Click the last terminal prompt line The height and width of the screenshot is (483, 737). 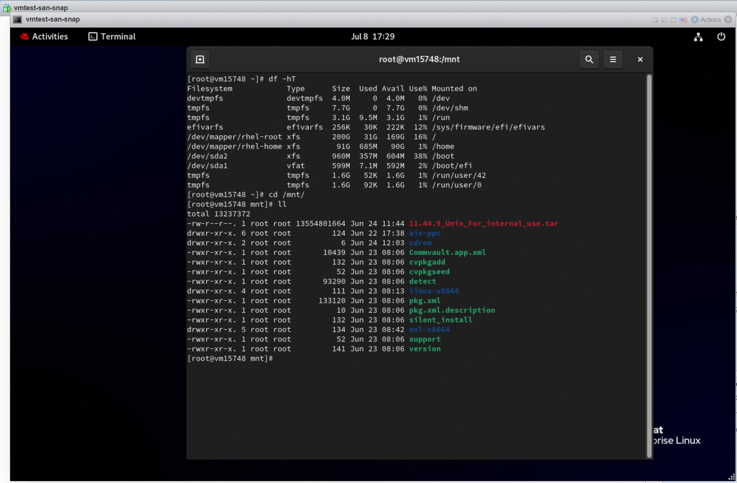[x=230, y=358]
